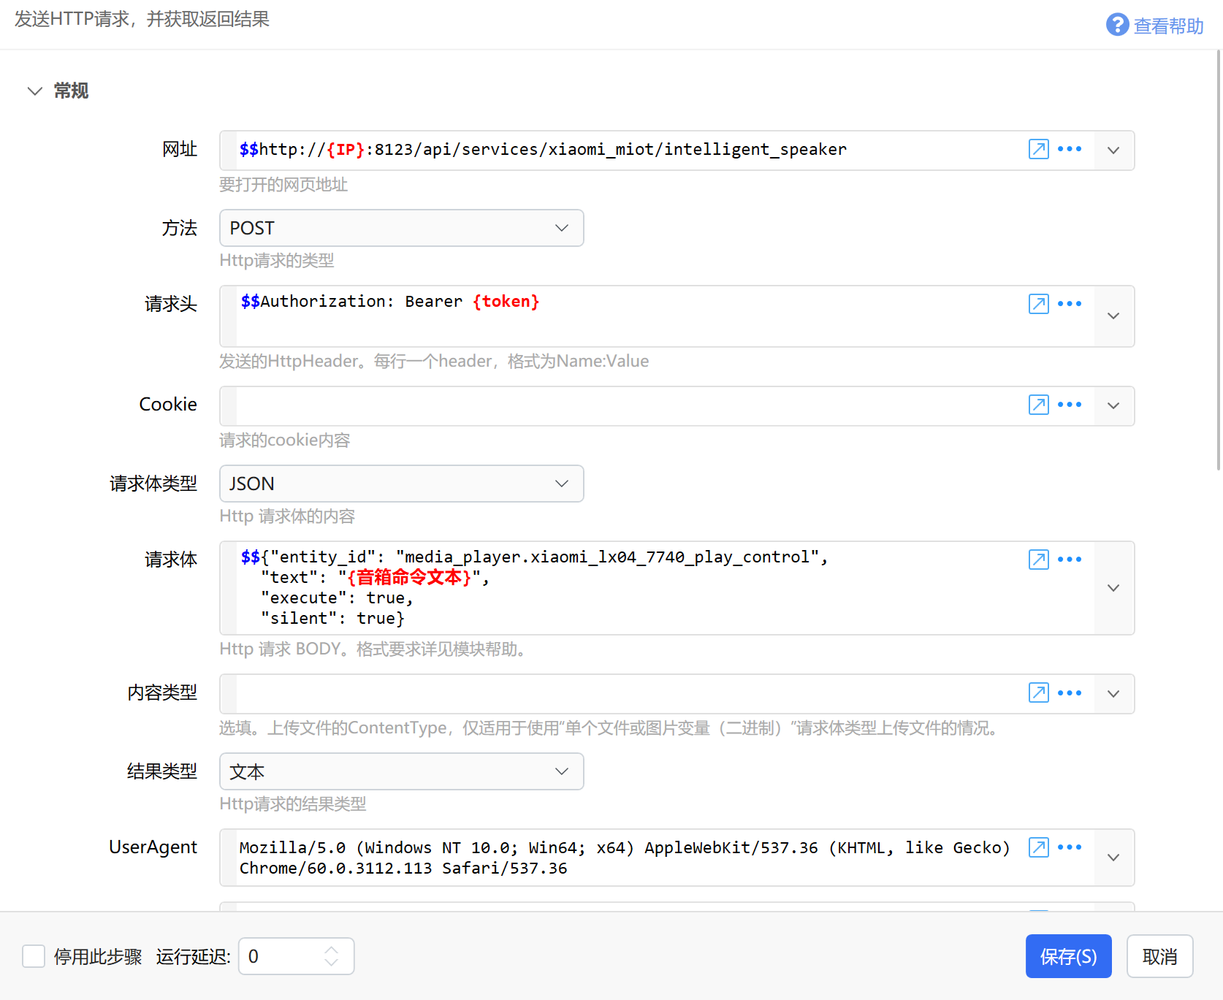This screenshot has height=1000, width=1223.
Task: Click three-dots icon in 请求头 row
Action: coord(1070,304)
